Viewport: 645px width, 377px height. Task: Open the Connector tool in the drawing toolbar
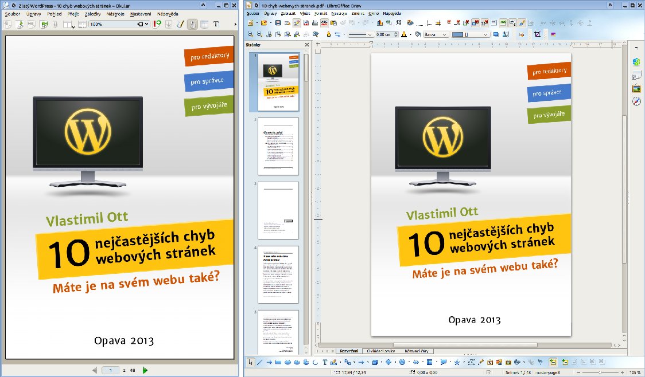coord(348,362)
